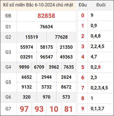This screenshot has width=114, height=116.
Task: Click the red G7 number 97
Action: click(x=24, y=109)
